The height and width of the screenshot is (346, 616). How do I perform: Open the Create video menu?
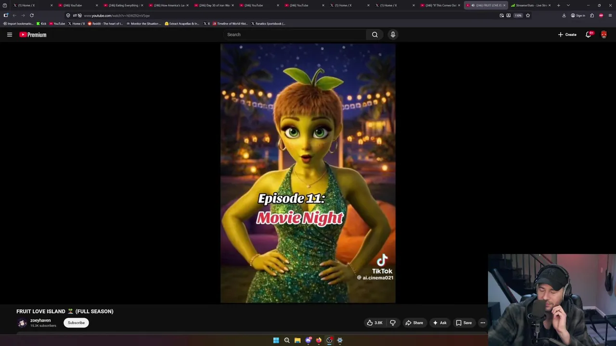(x=567, y=35)
